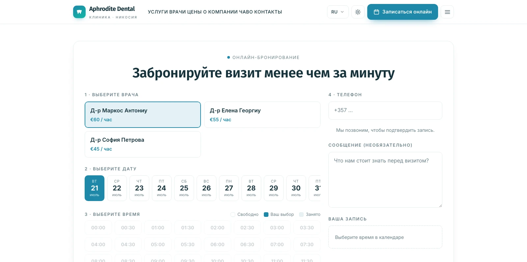This screenshot has width=527, height=262.
Task: Open the hamburger menu icon
Action: [x=447, y=12]
